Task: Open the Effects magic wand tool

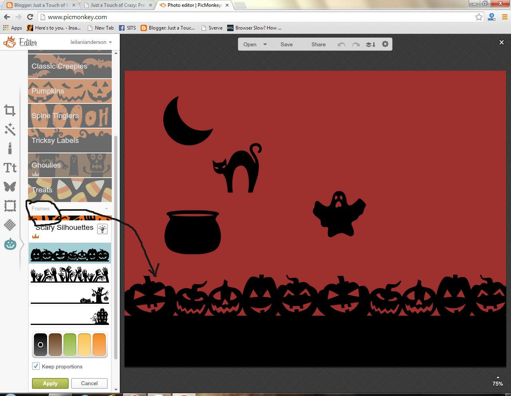Action: [10, 129]
